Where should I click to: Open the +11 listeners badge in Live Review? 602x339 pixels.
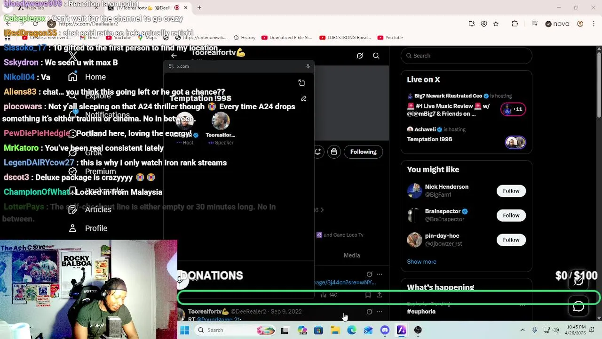[513, 109]
